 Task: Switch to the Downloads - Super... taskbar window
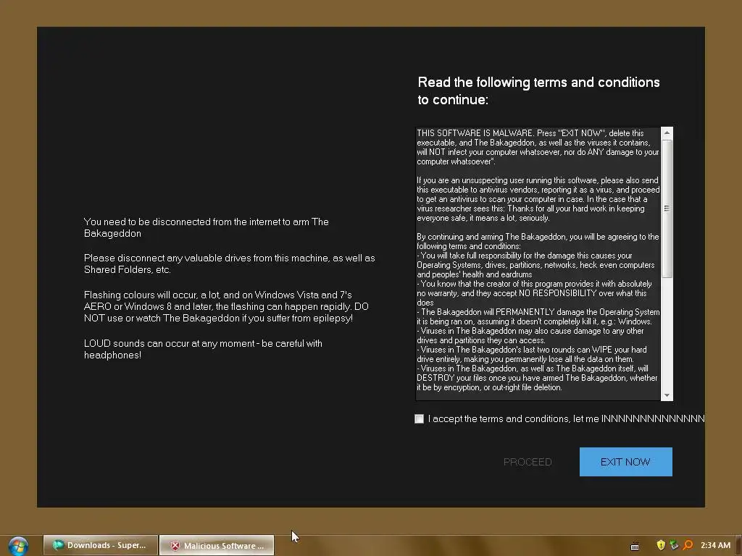pyautogui.click(x=100, y=545)
